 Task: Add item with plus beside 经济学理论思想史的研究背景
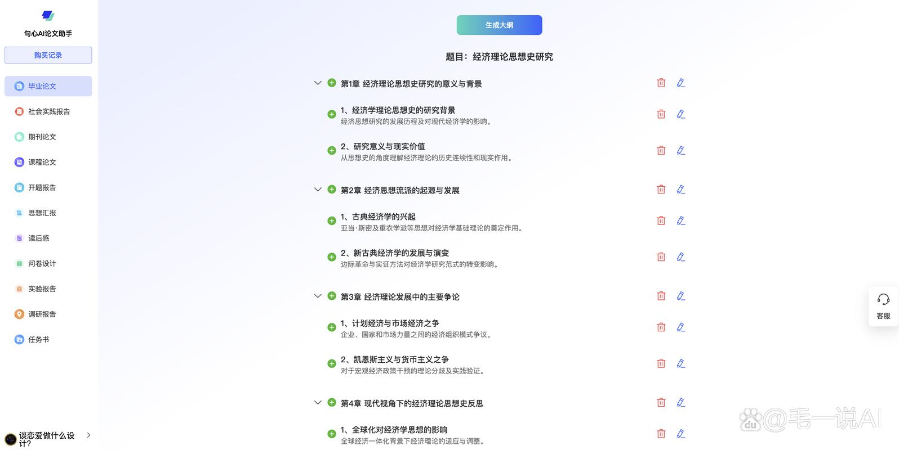[332, 114]
